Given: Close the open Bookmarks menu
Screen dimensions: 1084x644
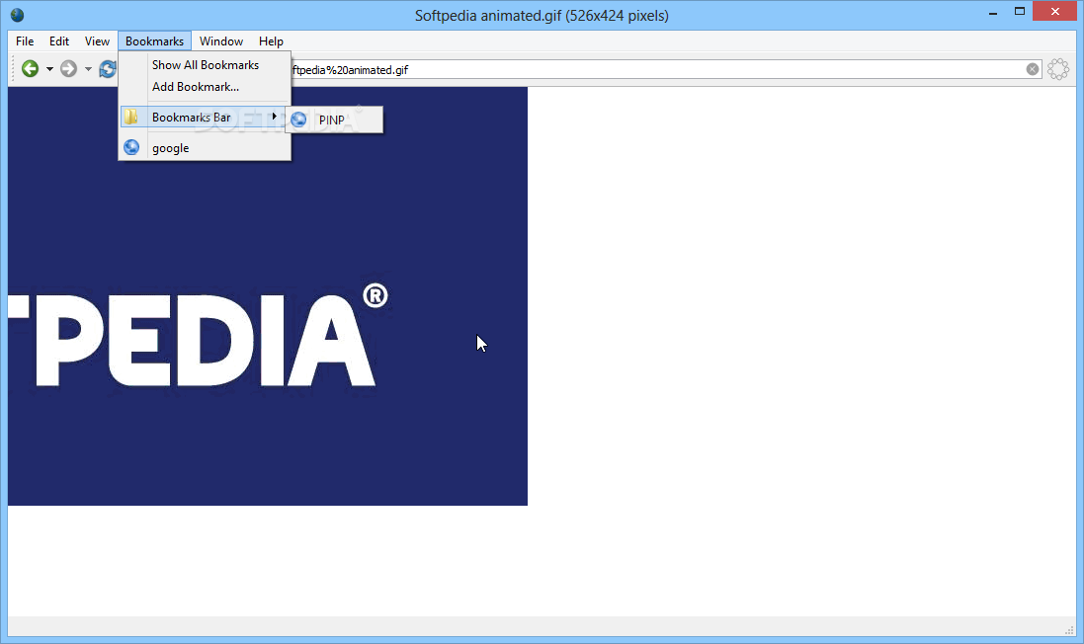Looking at the screenshot, I should click(x=154, y=41).
